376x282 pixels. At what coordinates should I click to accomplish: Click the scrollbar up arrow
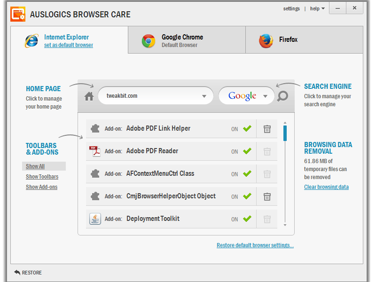(x=285, y=123)
